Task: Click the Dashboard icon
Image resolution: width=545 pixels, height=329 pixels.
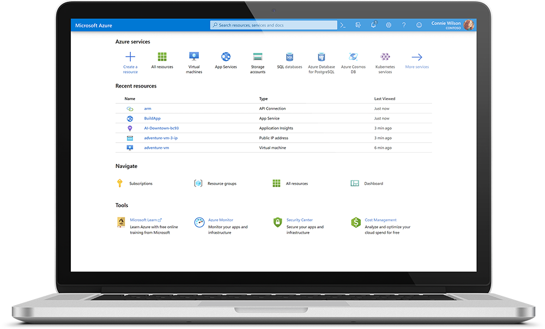Action: pyautogui.click(x=355, y=183)
